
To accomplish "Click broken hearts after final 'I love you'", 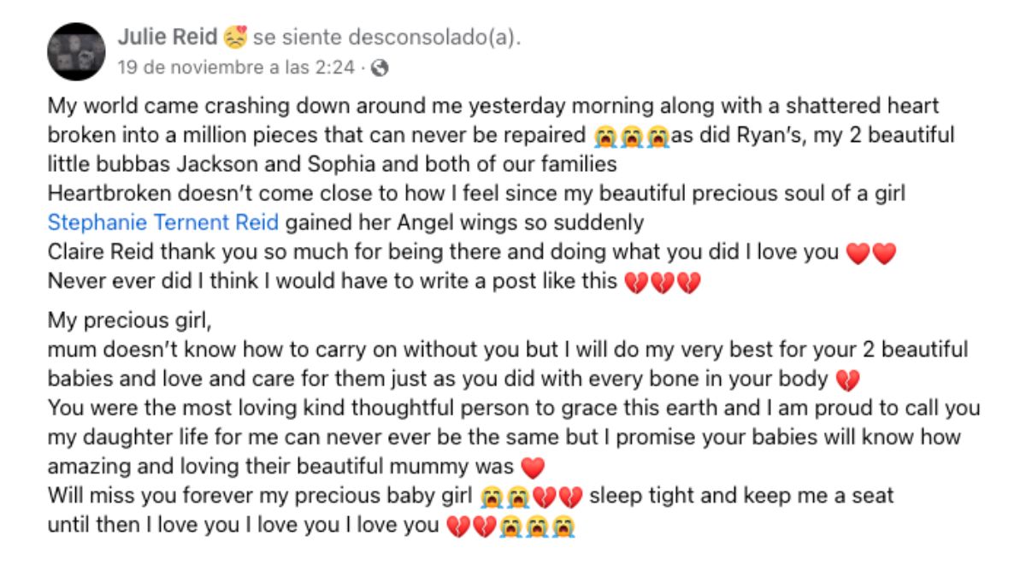I will pyautogui.click(x=470, y=527).
